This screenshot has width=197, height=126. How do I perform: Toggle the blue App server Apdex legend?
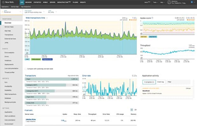coord(153,37)
